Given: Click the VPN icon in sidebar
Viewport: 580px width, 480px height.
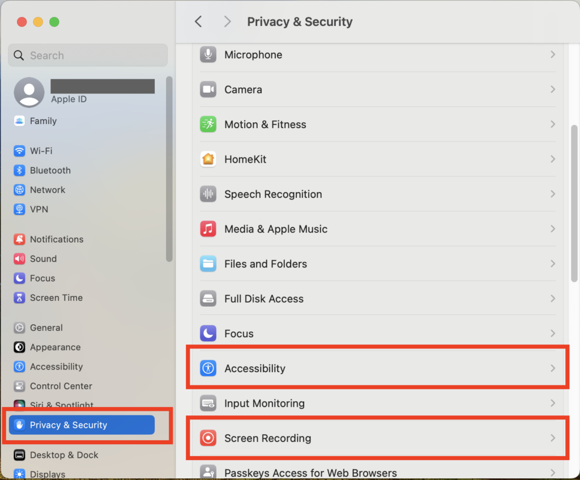Looking at the screenshot, I should (x=19, y=209).
